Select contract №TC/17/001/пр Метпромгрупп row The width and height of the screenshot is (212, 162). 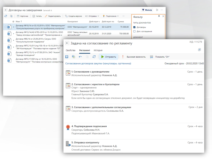pyautogui.click(x=33, y=60)
